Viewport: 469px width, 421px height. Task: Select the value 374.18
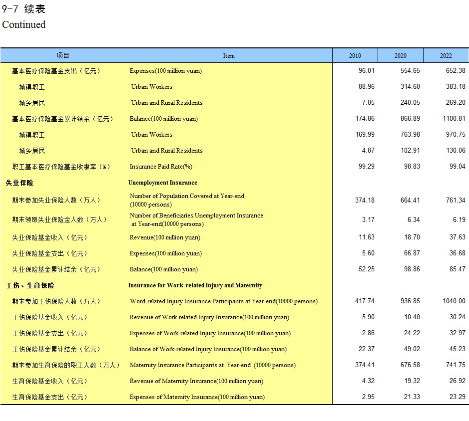coord(365,200)
